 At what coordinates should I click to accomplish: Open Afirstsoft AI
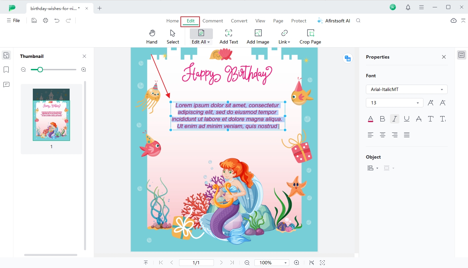[x=333, y=21]
